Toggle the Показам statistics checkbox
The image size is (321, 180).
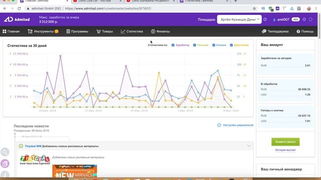[195, 45]
